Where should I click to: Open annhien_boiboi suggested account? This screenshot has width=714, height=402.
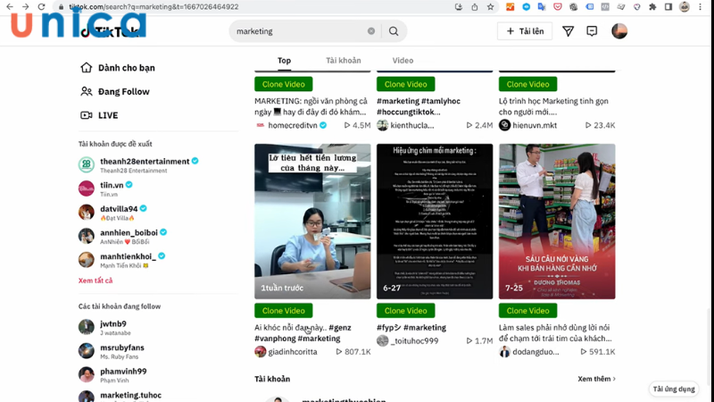point(123,236)
